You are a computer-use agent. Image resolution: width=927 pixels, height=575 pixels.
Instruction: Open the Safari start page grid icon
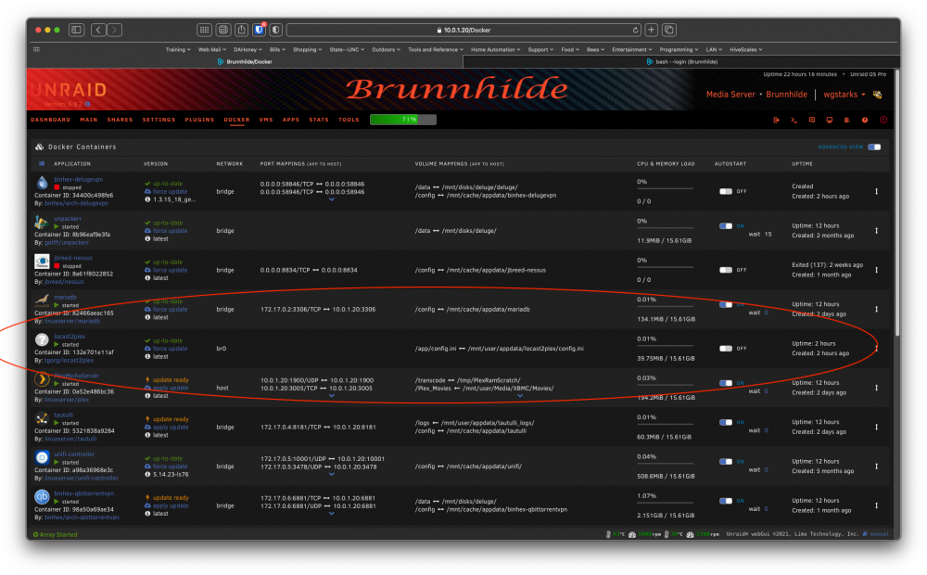coord(204,30)
